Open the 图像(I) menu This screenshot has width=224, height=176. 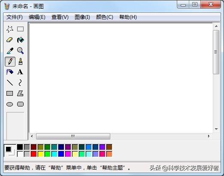tap(82, 17)
